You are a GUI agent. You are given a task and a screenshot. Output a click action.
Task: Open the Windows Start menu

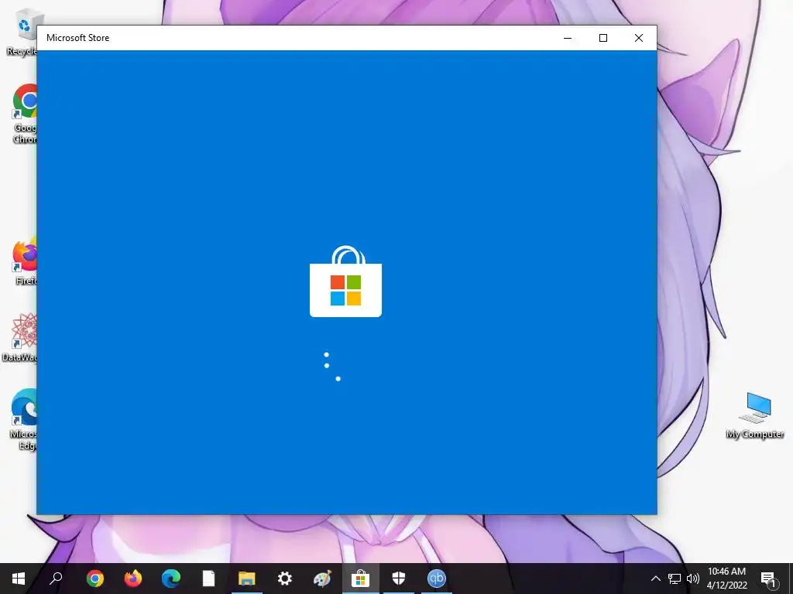[x=19, y=579]
